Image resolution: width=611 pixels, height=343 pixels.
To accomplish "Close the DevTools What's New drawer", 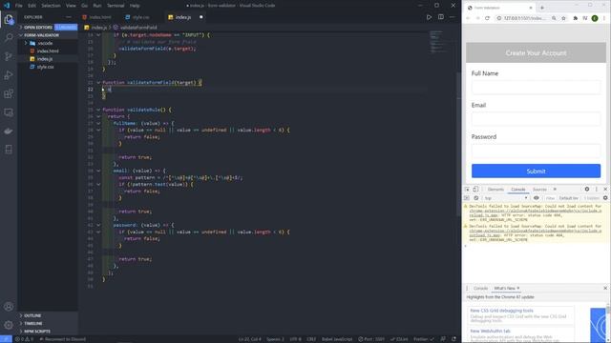I will 605,288.
